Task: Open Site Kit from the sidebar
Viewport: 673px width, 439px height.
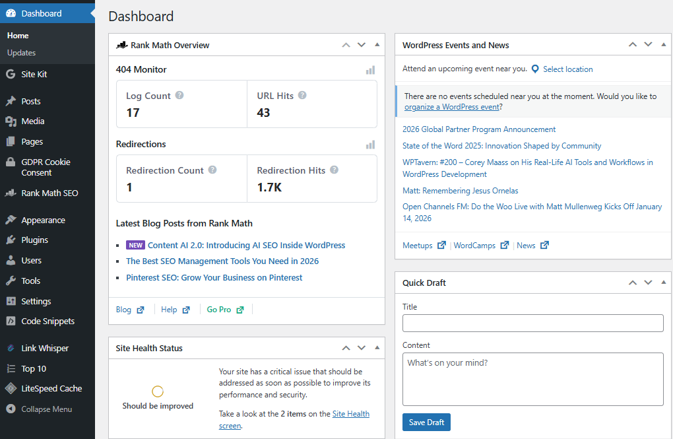Action: click(x=33, y=75)
